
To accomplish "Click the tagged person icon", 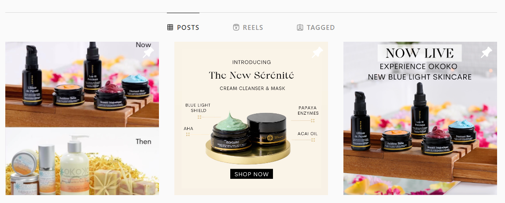I will point(300,28).
